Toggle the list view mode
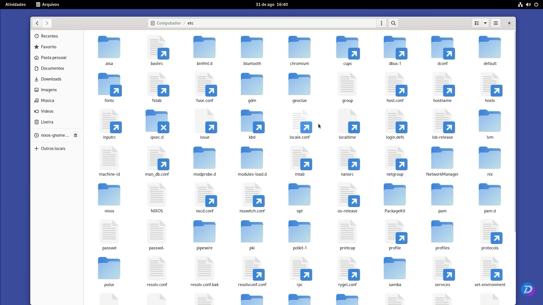This screenshot has width=543, height=305. point(476,23)
